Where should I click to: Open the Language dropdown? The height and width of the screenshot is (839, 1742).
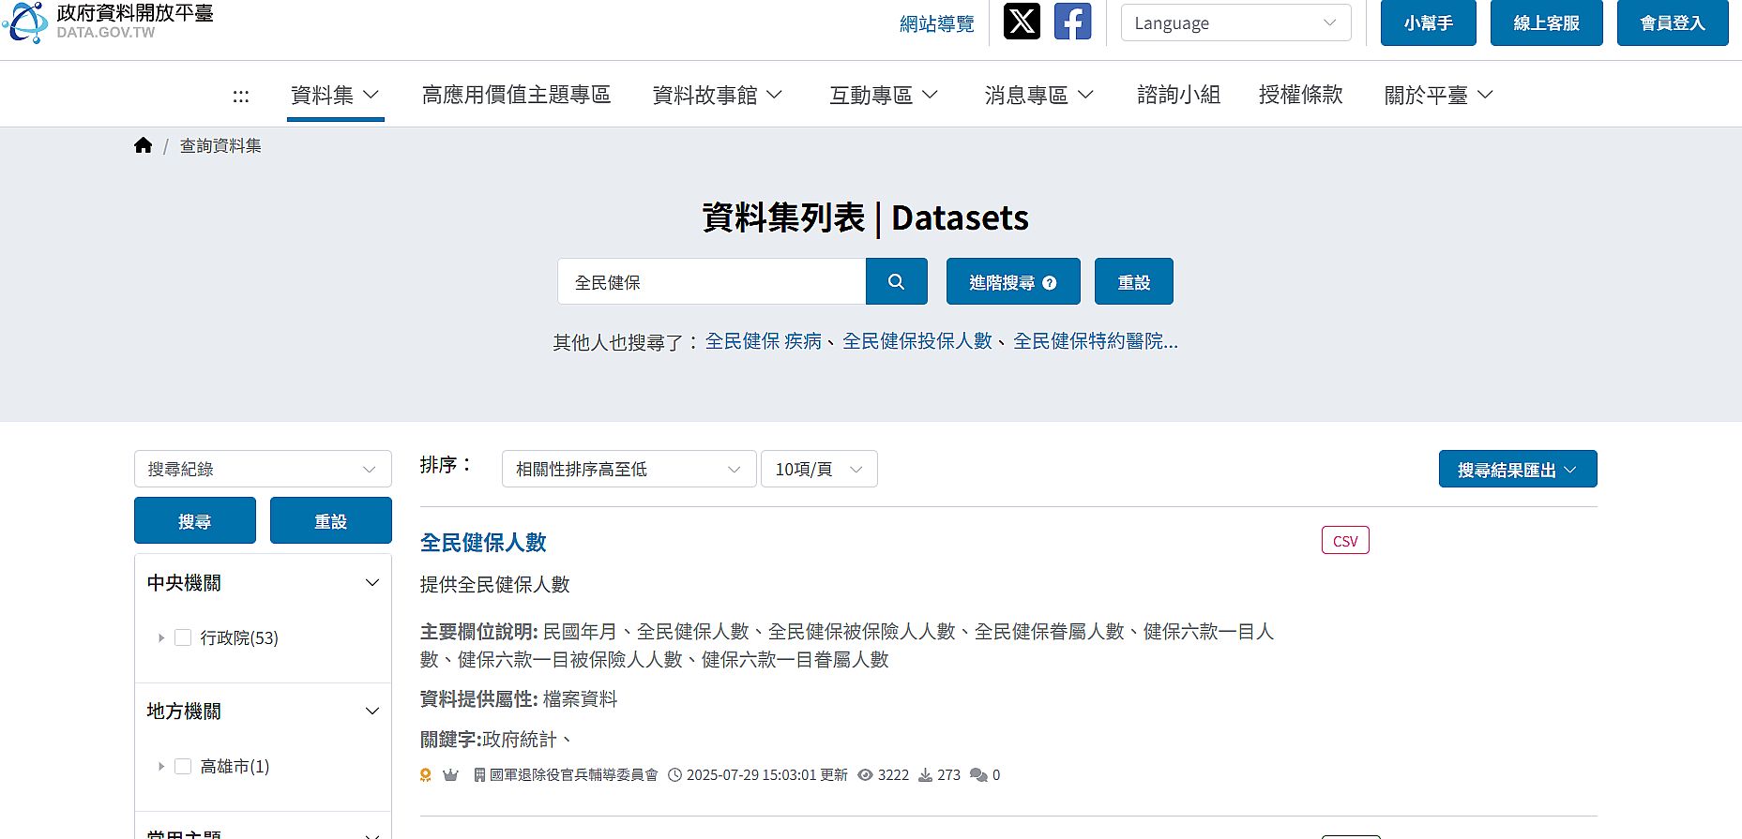(1235, 22)
